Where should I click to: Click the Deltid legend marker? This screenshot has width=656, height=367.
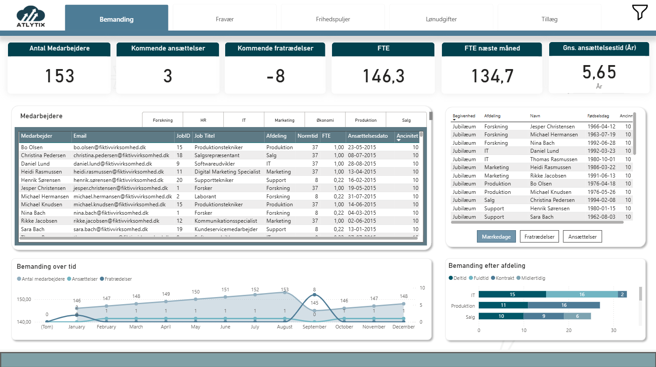(451, 278)
